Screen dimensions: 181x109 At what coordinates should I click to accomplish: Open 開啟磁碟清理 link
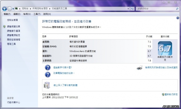pos(14,40)
